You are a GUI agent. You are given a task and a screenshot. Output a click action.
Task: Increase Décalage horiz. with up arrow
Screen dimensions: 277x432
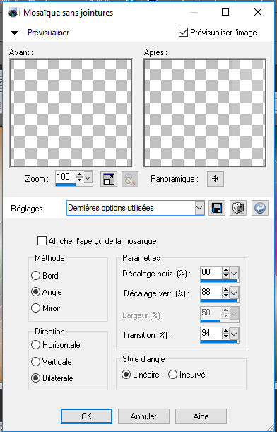[226, 270]
